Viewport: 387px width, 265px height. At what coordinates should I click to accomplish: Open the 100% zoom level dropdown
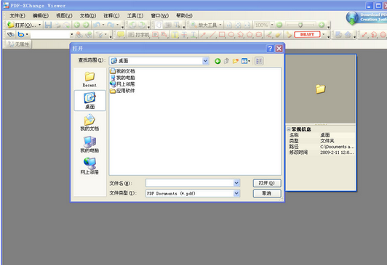click(272, 25)
